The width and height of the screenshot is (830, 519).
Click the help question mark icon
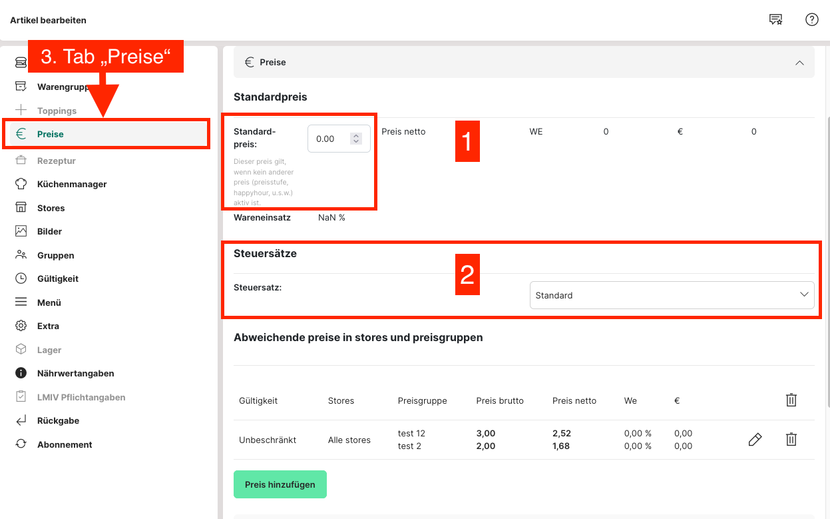tap(811, 19)
